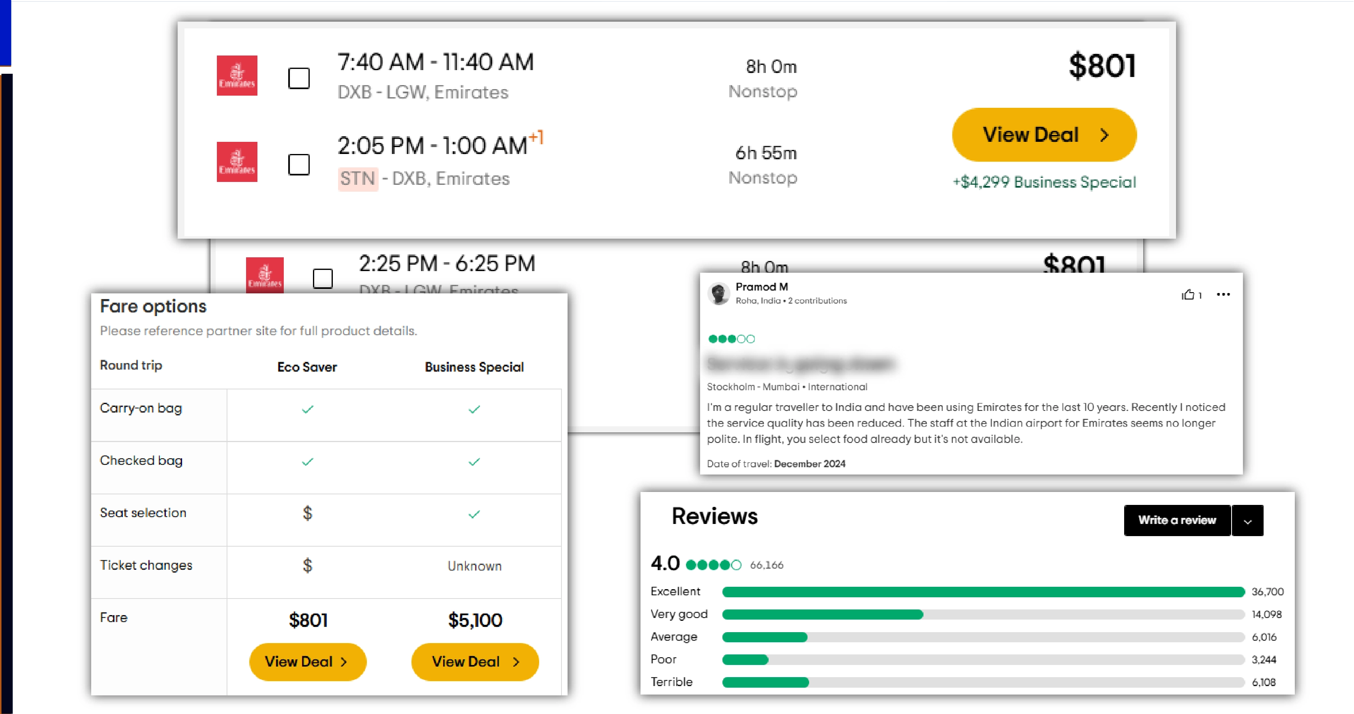Click the arrow chevron inside the top View Deal button
Screen dimensions: 1354x714
click(1105, 135)
